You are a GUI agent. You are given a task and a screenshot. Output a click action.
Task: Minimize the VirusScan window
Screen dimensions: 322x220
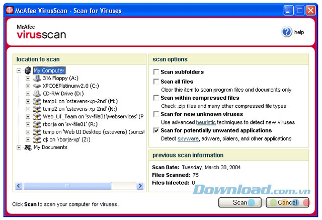(288, 10)
